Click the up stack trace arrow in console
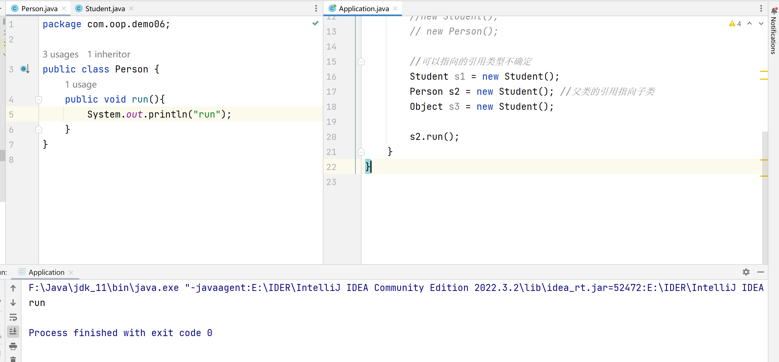Viewport: 779px width, 362px height. pos(13,288)
